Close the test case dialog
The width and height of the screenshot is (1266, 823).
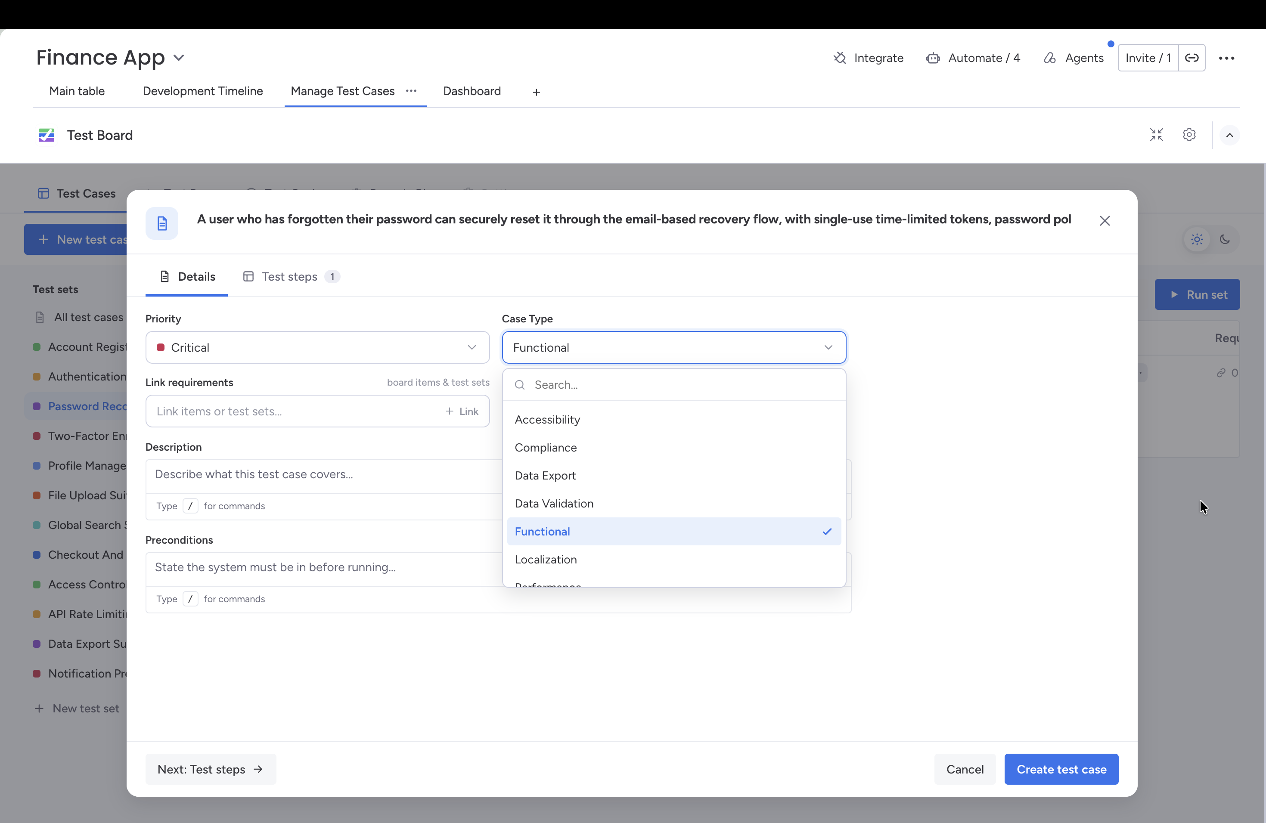[1105, 221]
